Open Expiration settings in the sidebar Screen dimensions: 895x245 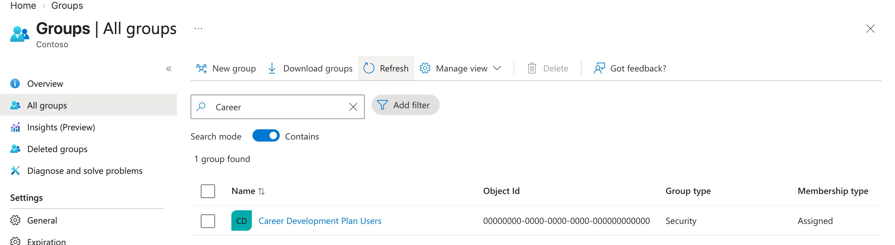[x=88, y=241]
